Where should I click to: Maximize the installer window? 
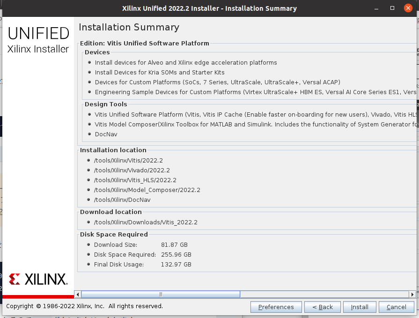(x=392, y=8)
